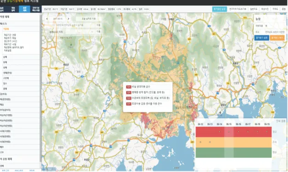Screen dimensions: 288x172
Task: Switch to the second weather tab
Action: (13, 9)
